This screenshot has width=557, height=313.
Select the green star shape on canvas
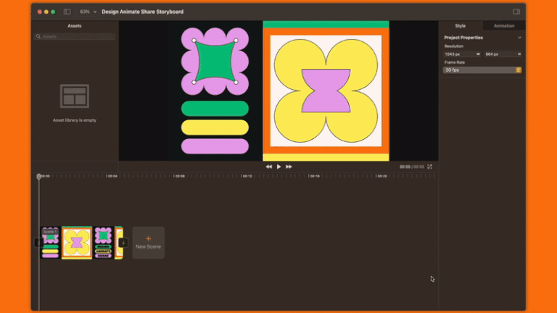pos(215,61)
